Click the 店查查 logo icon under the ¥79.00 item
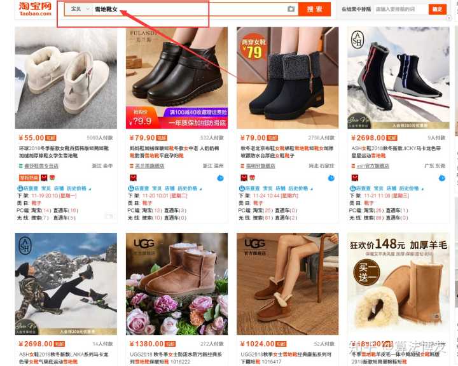This screenshot has height=366, width=458. coord(242,188)
